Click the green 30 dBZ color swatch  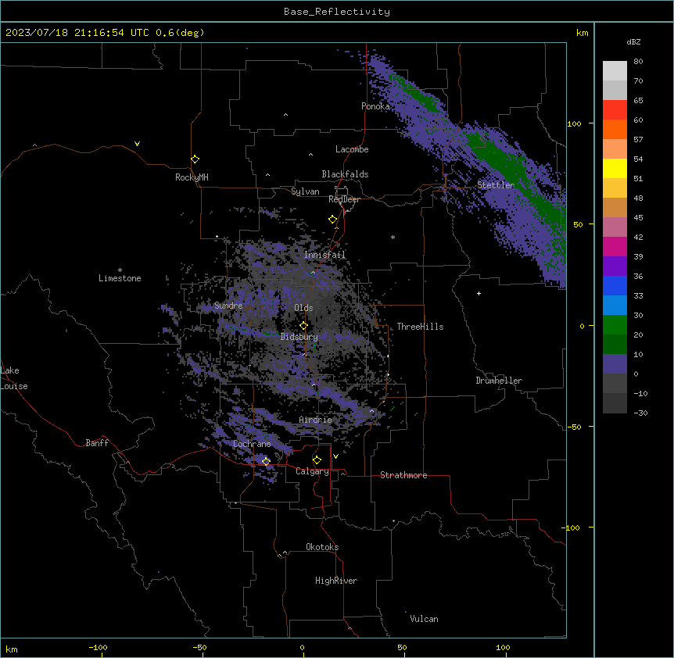[615, 325]
